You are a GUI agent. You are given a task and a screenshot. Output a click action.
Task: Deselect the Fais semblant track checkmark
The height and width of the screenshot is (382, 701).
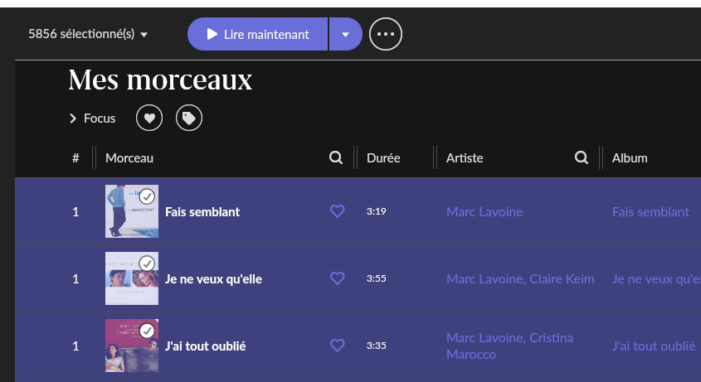[x=147, y=196]
